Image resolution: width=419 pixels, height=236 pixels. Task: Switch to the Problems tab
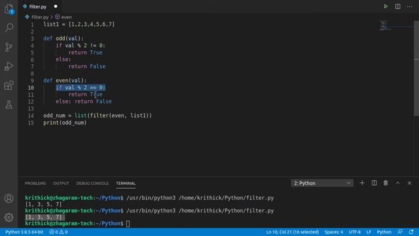(35, 184)
